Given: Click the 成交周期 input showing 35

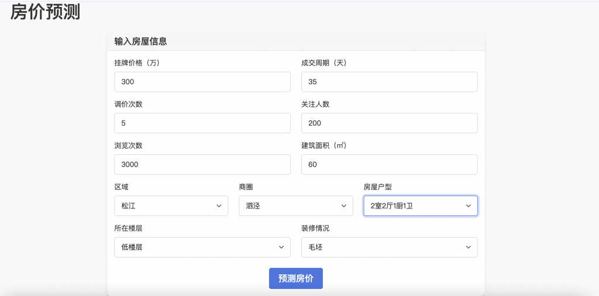Looking at the screenshot, I should [389, 82].
